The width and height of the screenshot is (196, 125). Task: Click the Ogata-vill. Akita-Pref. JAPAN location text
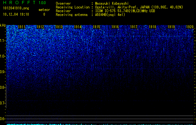(x=139, y=7)
